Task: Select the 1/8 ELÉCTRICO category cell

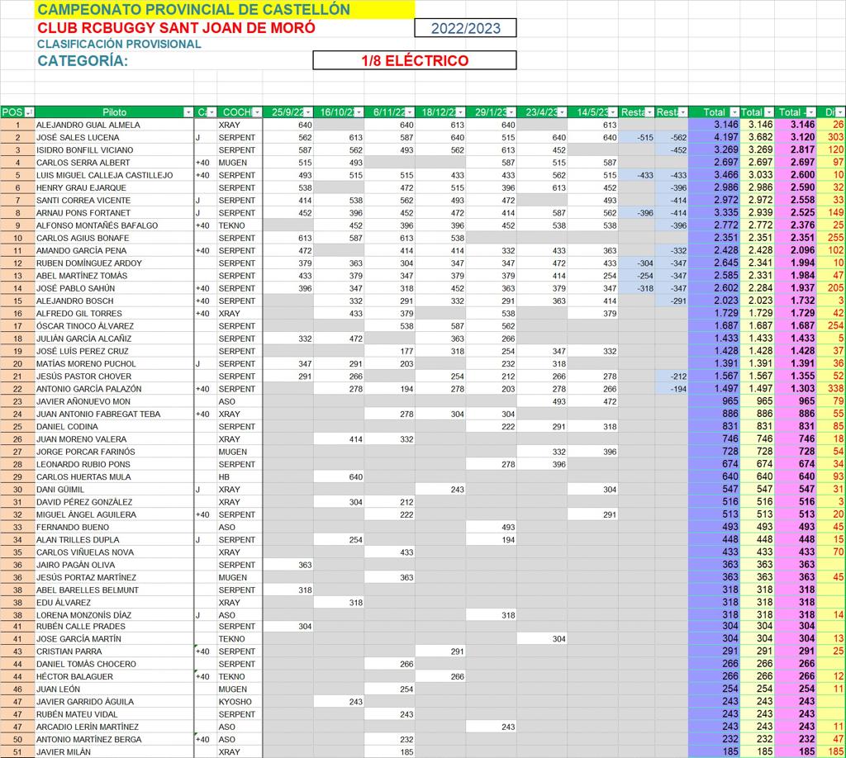Action: 415,60
